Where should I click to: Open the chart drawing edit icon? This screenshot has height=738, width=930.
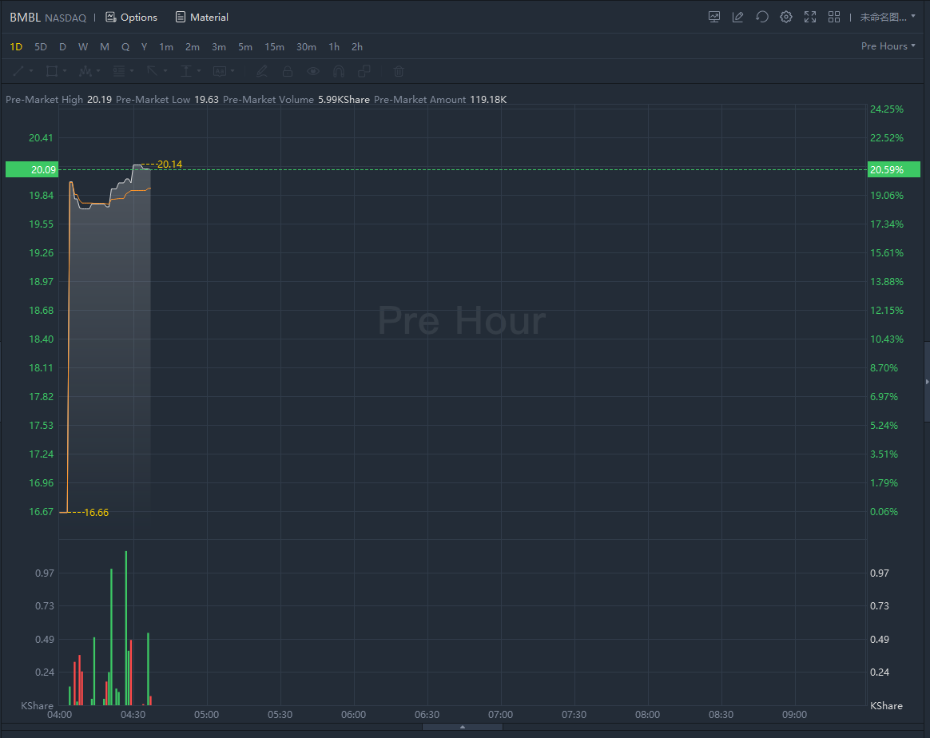pyautogui.click(x=737, y=18)
